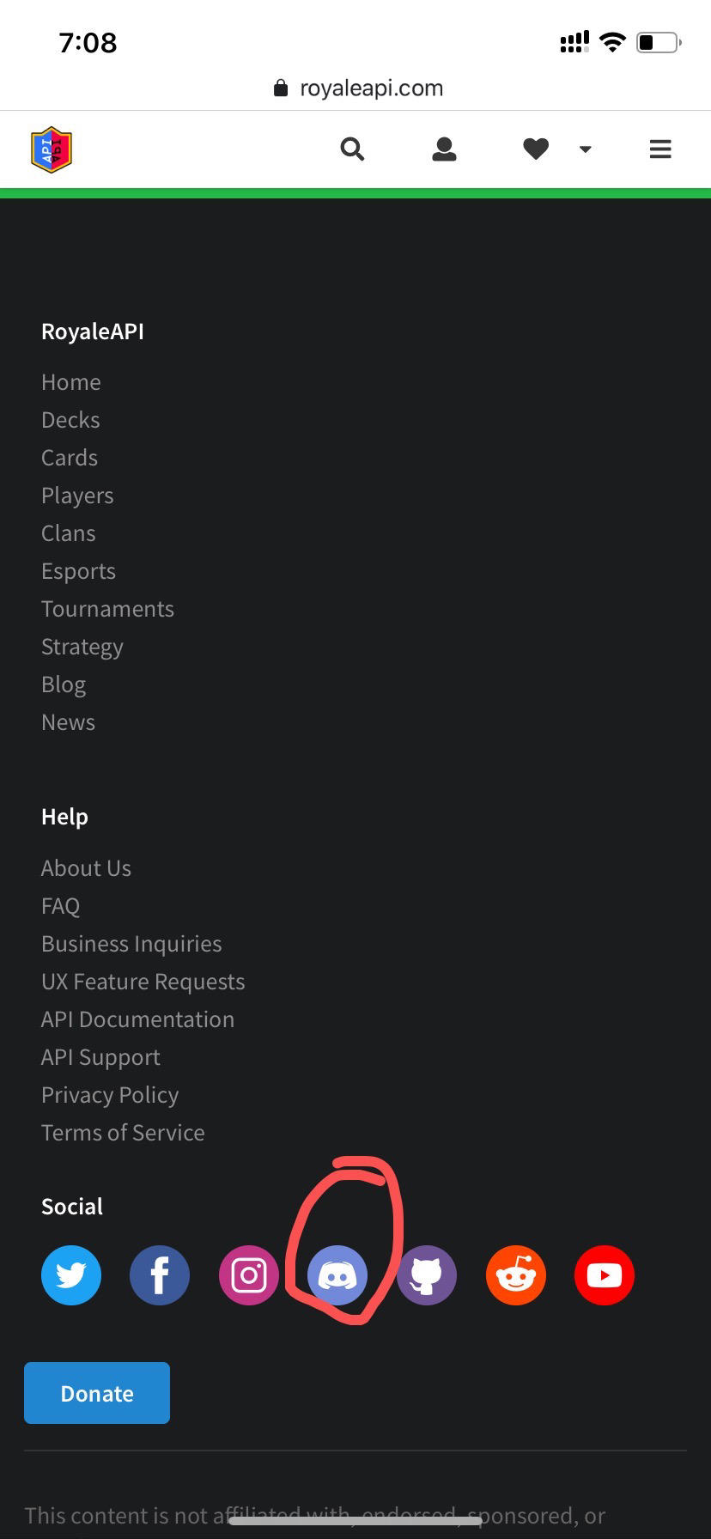Tap the RoyaleAPI logo in header

[52, 149]
